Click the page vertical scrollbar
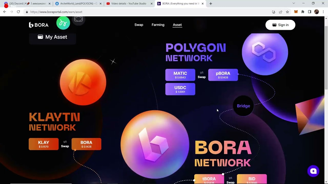Viewport: 328px width, 184px height. tap(326, 57)
